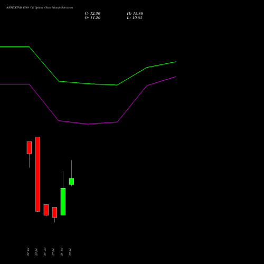264x264 pixels.
Task: Click the last small green candle for 29 Jul
Action: point(71,181)
